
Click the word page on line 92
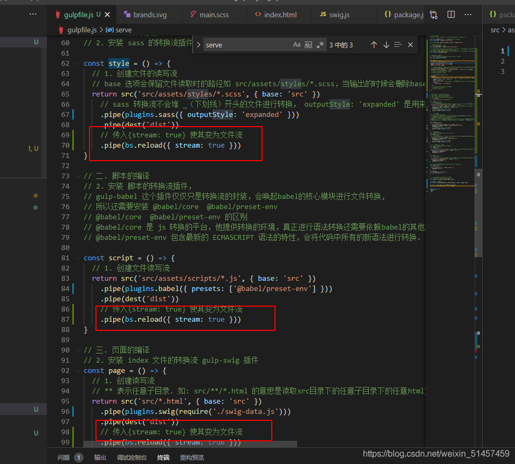coord(116,370)
